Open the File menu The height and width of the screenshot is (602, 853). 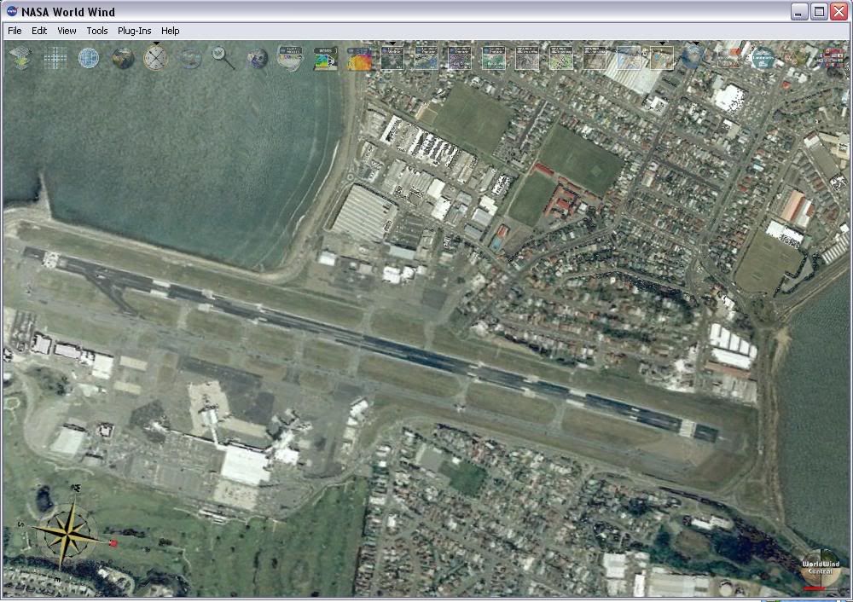(15, 31)
